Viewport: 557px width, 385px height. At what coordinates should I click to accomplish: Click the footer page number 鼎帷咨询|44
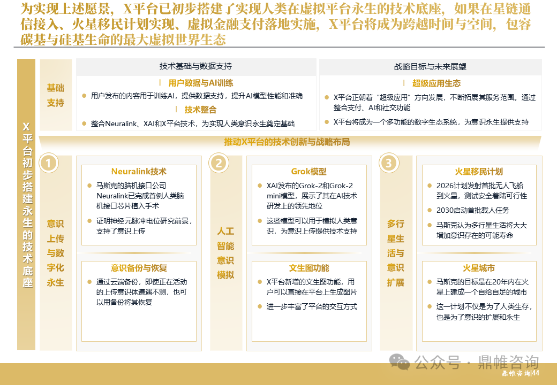click(x=521, y=373)
